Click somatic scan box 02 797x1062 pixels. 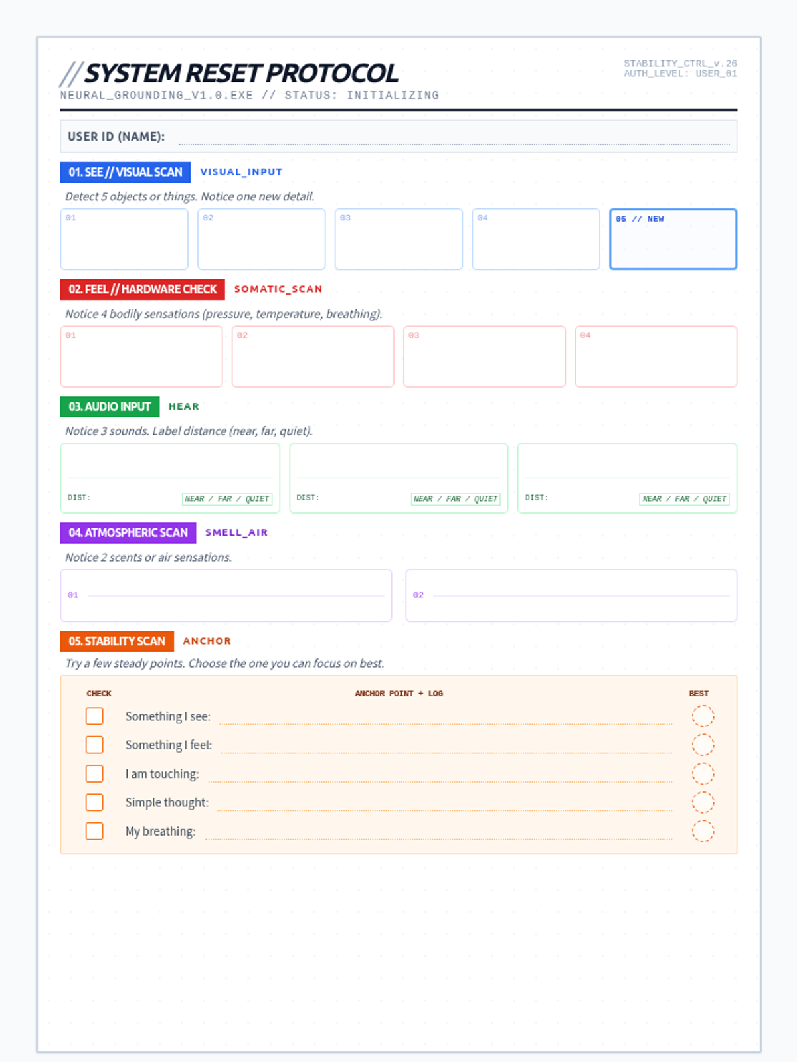click(x=313, y=356)
